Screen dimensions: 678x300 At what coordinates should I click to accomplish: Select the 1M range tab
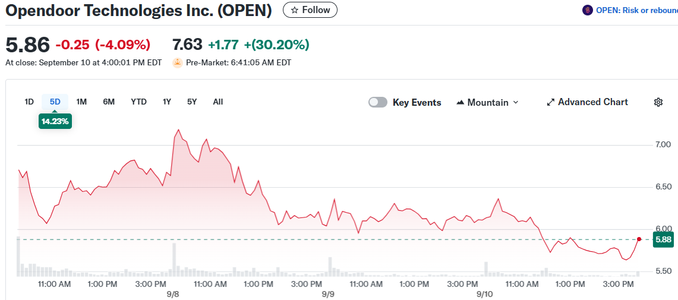pos(81,102)
